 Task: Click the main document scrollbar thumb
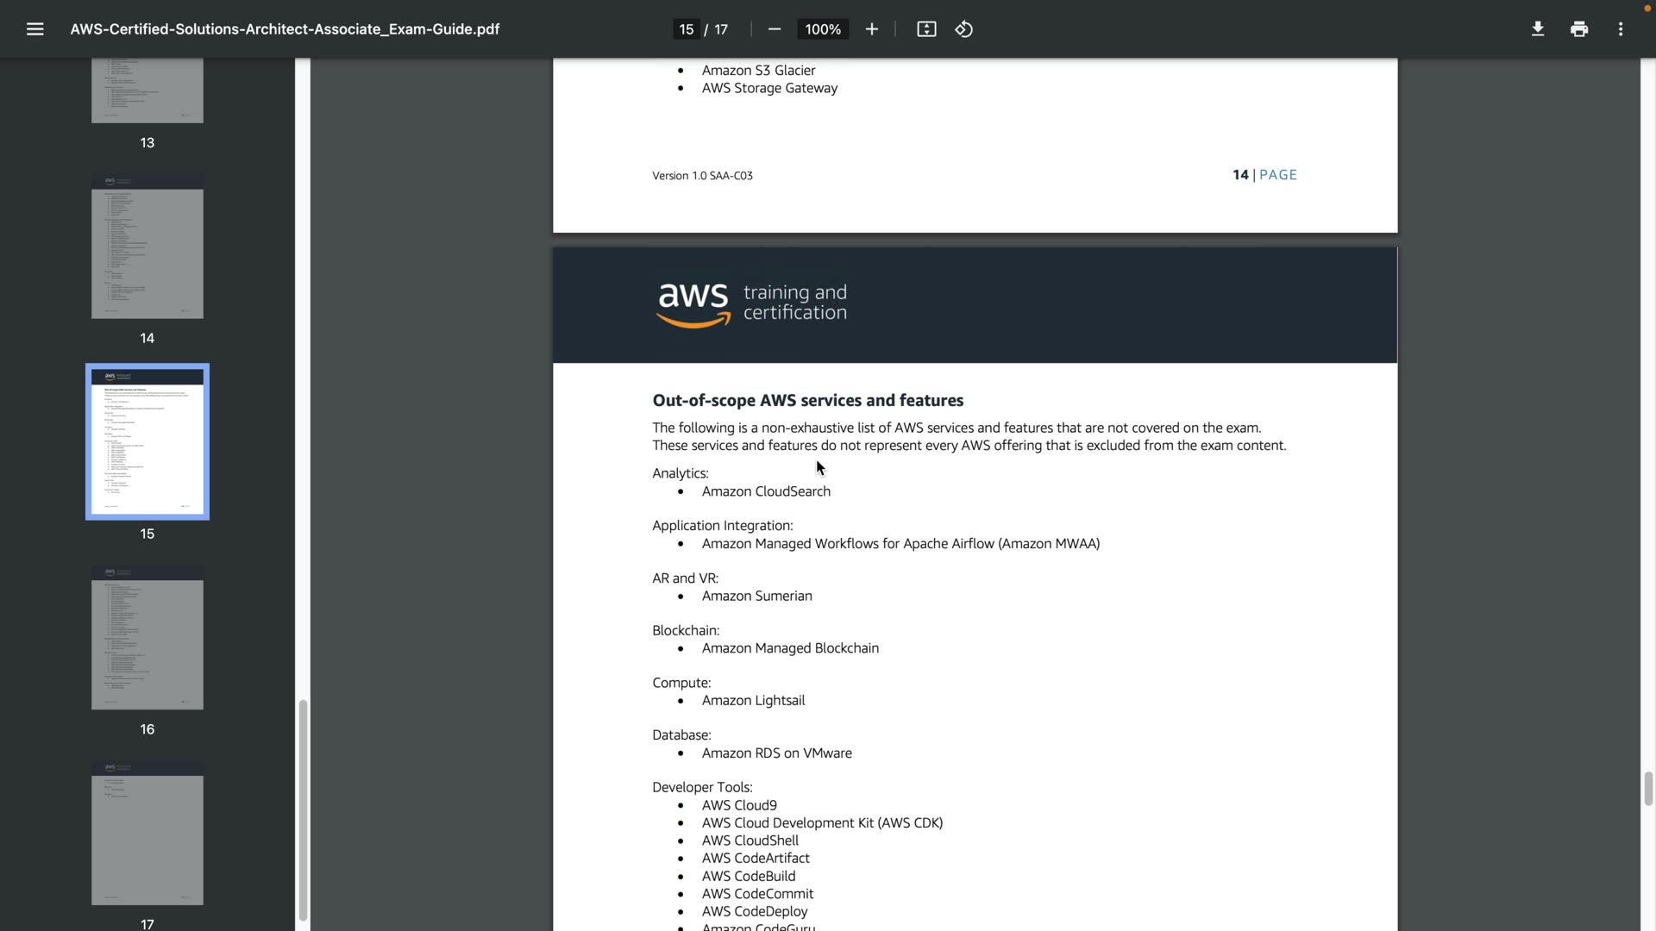pos(1648,788)
